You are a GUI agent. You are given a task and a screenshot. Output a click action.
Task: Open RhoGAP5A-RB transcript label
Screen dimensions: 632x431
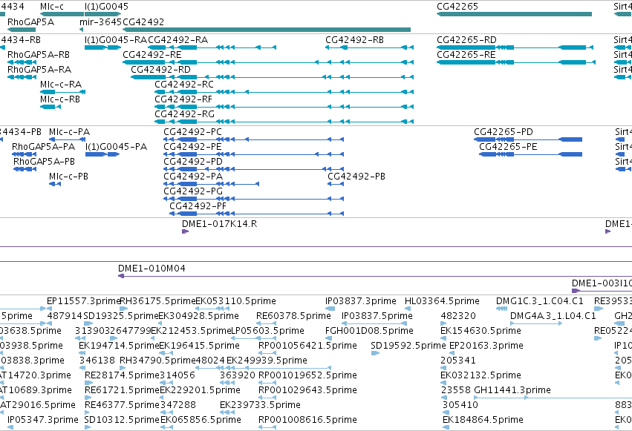(x=39, y=54)
